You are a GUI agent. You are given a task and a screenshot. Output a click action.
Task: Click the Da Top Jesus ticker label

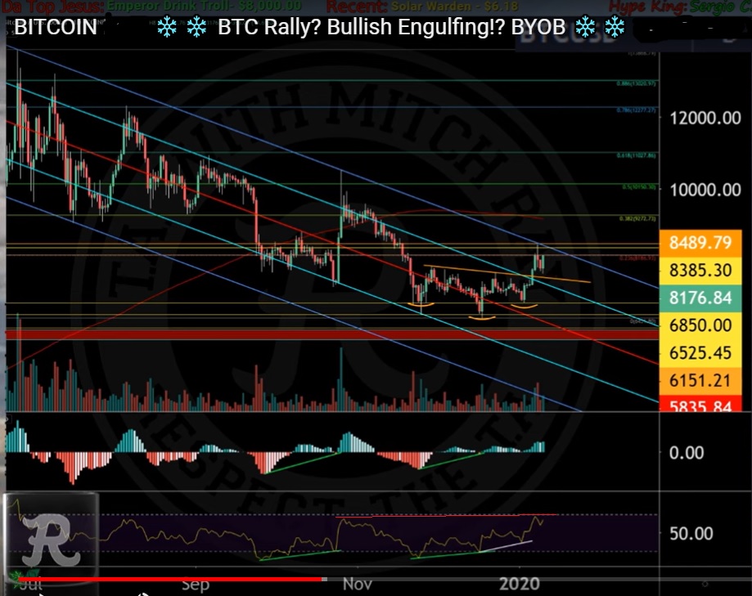click(x=52, y=7)
